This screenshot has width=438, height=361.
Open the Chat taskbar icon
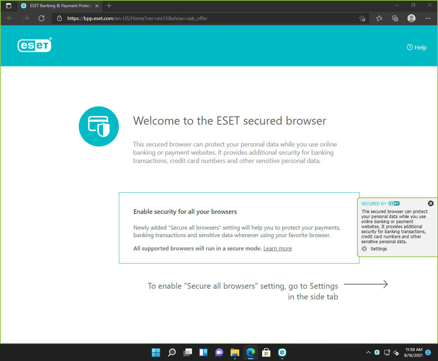point(219,352)
